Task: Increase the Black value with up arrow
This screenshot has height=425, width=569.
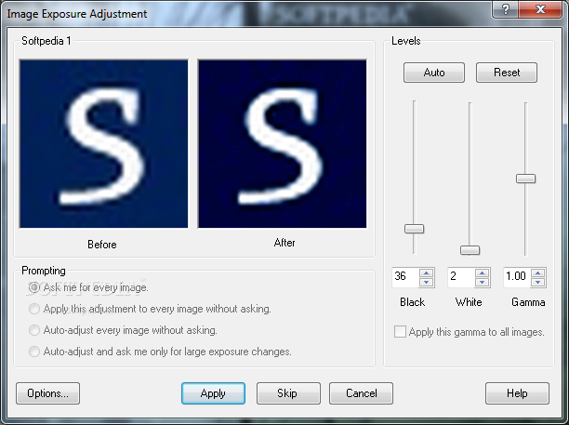Action: tap(426, 272)
